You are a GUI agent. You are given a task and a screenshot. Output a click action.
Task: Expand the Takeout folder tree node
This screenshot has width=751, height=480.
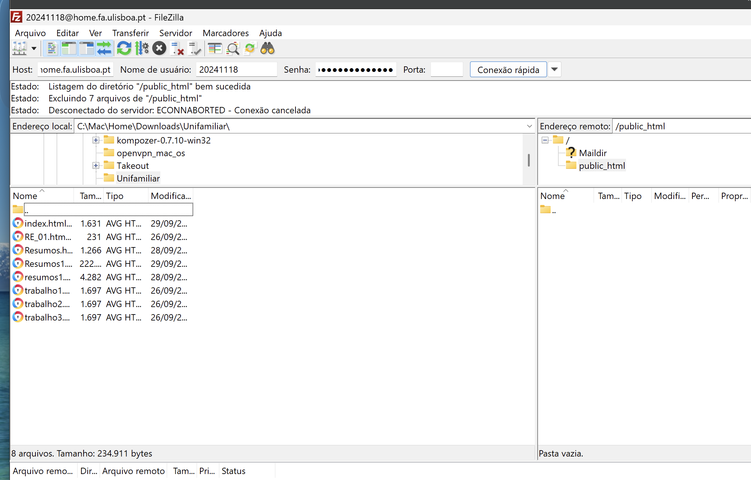96,165
